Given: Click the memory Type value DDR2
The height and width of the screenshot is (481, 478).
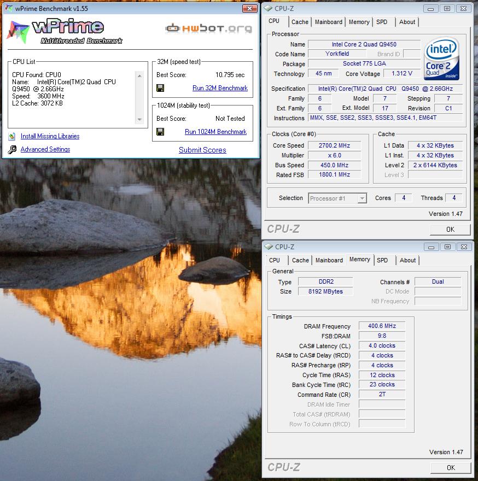Looking at the screenshot, I should click(326, 282).
